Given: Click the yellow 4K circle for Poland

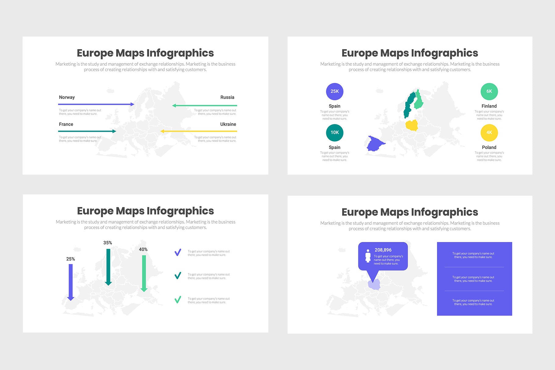Looking at the screenshot, I should point(489,133).
